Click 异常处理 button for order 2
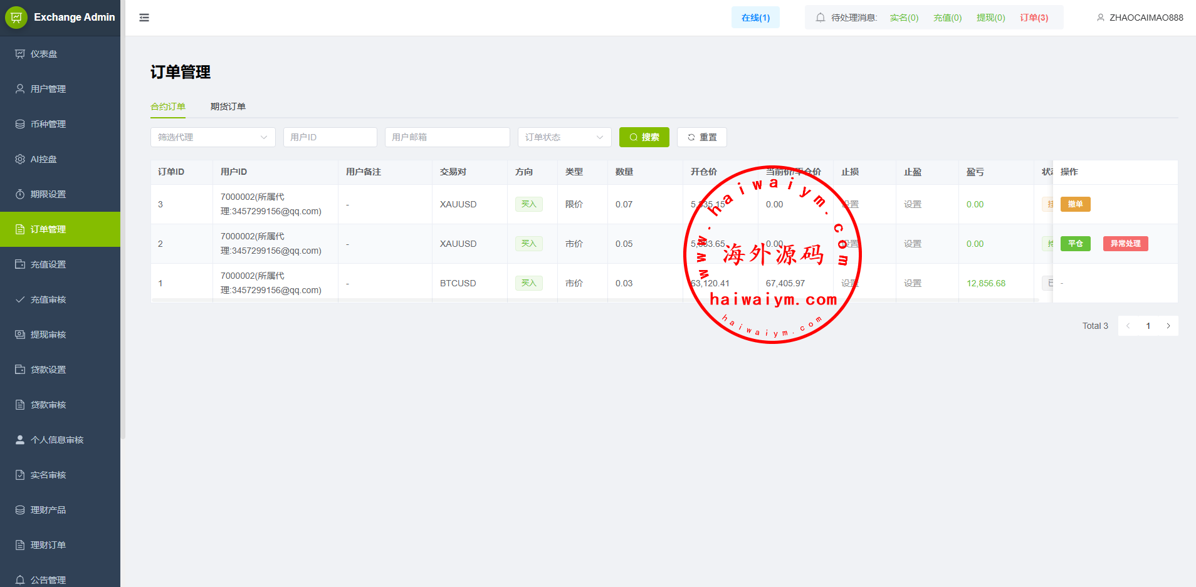 pos(1125,244)
